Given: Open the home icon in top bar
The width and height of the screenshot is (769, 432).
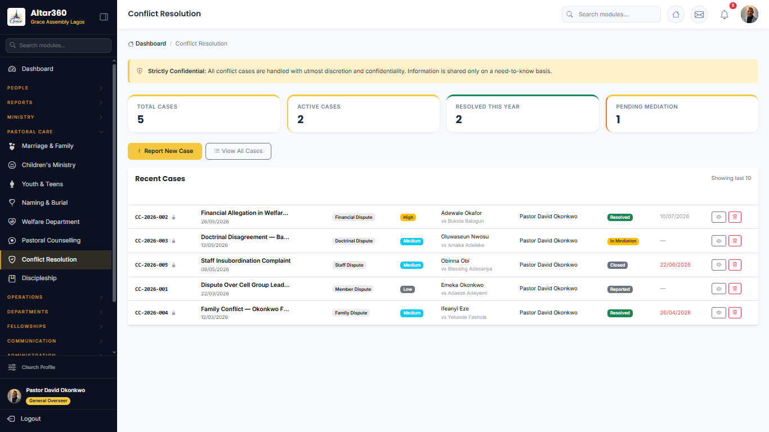Looking at the screenshot, I should point(676,15).
